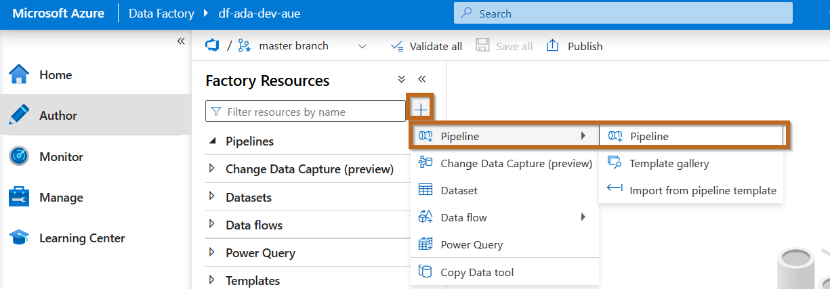Click the Data flow menu icon
The width and height of the screenshot is (830, 289).
click(x=426, y=217)
